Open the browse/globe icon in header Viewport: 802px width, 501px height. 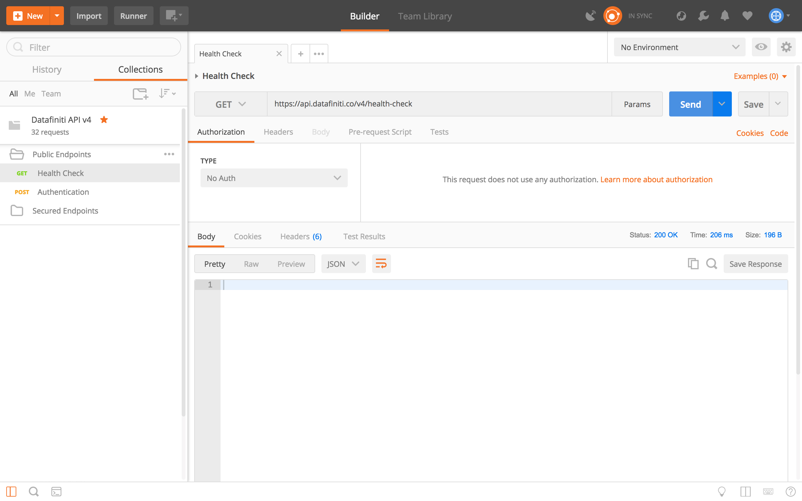(681, 16)
